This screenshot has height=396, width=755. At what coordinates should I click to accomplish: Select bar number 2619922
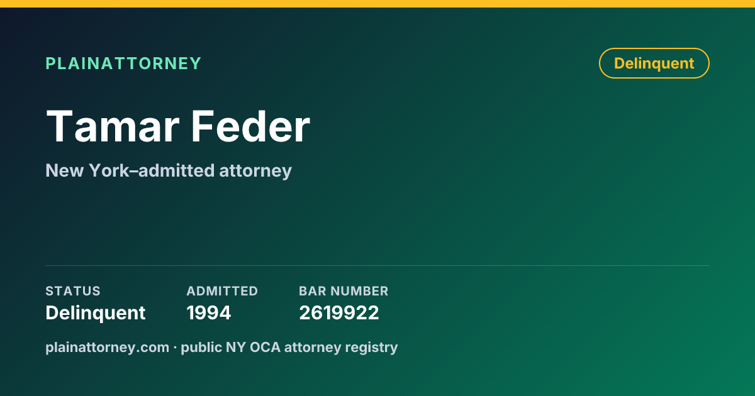coord(339,312)
